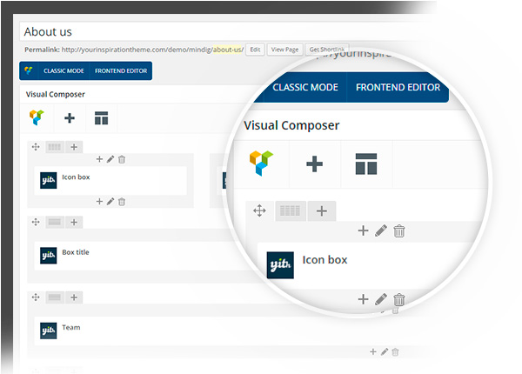The image size is (522, 374).
Task: Click the magnified Visual Composer heading text
Action: (x=291, y=125)
